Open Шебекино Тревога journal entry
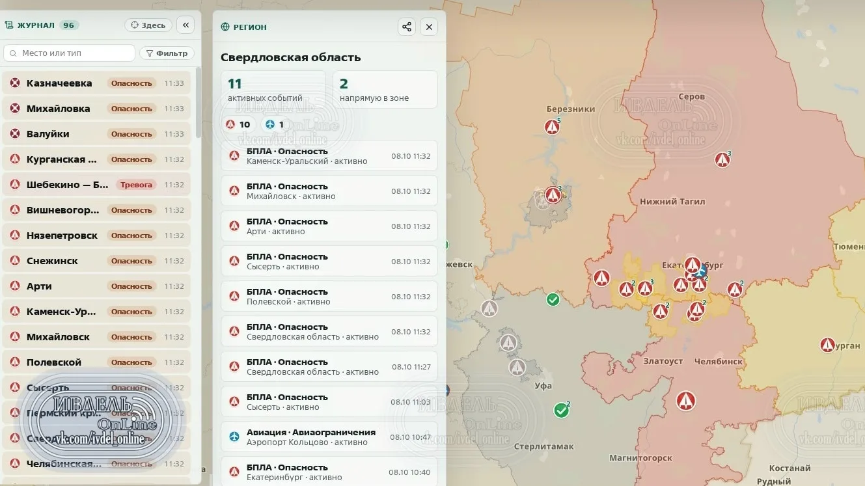This screenshot has height=486, width=865. click(x=96, y=185)
